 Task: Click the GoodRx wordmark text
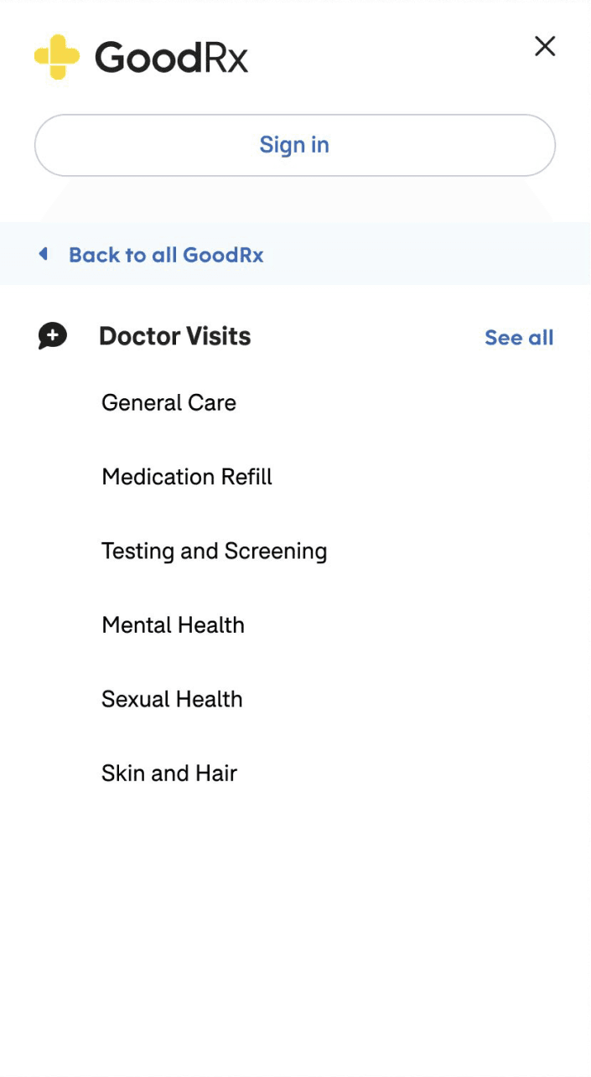tap(171, 57)
